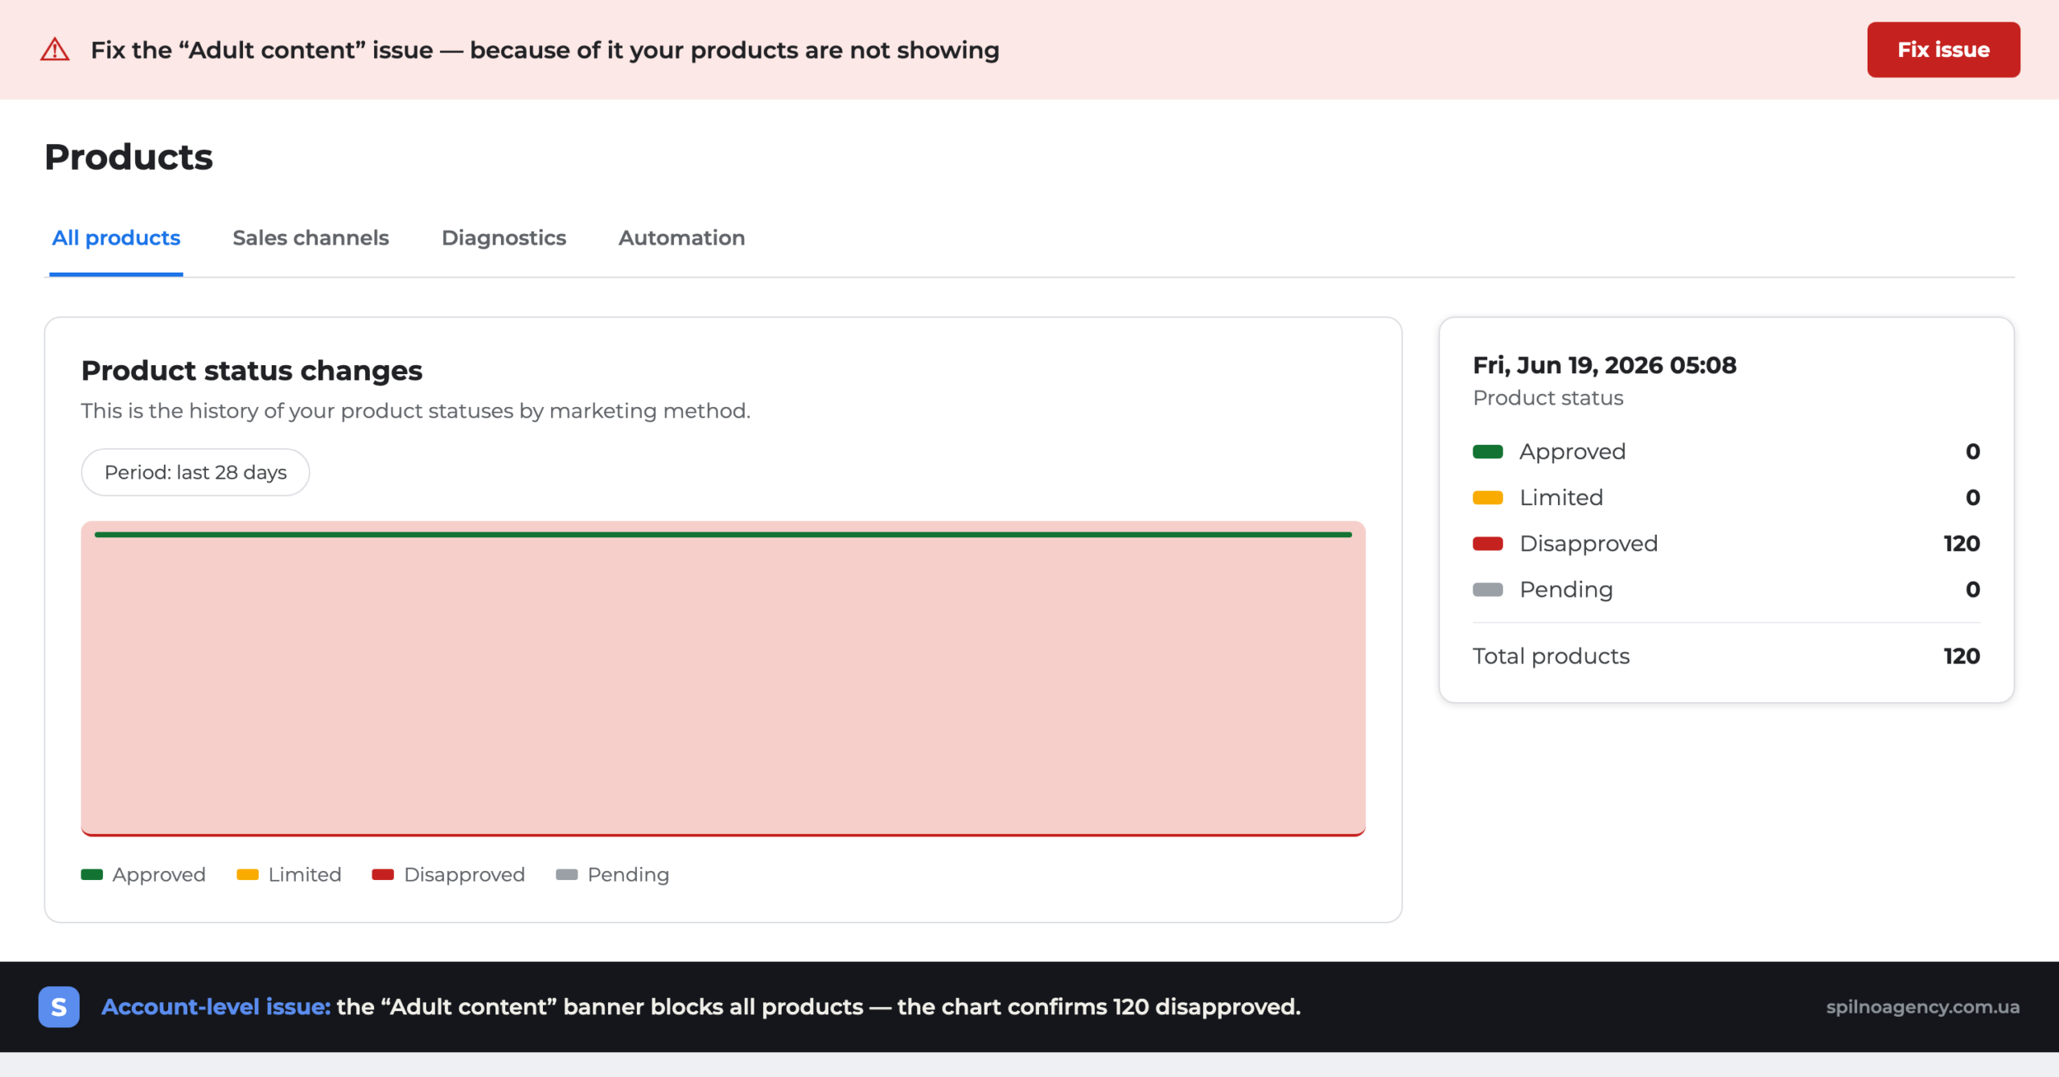Click the warning triangle icon in banner

tap(55, 50)
